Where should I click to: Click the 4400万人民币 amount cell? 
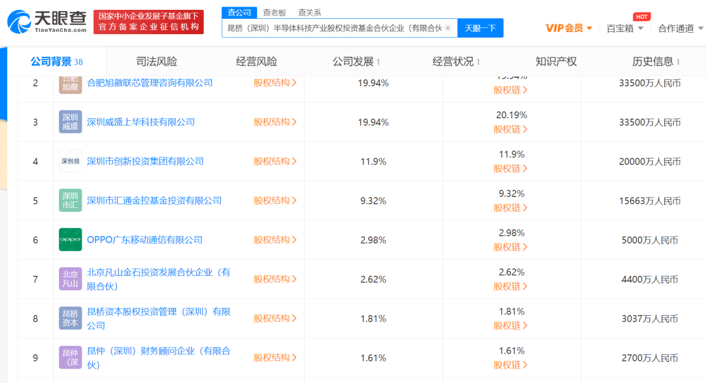[650, 280]
